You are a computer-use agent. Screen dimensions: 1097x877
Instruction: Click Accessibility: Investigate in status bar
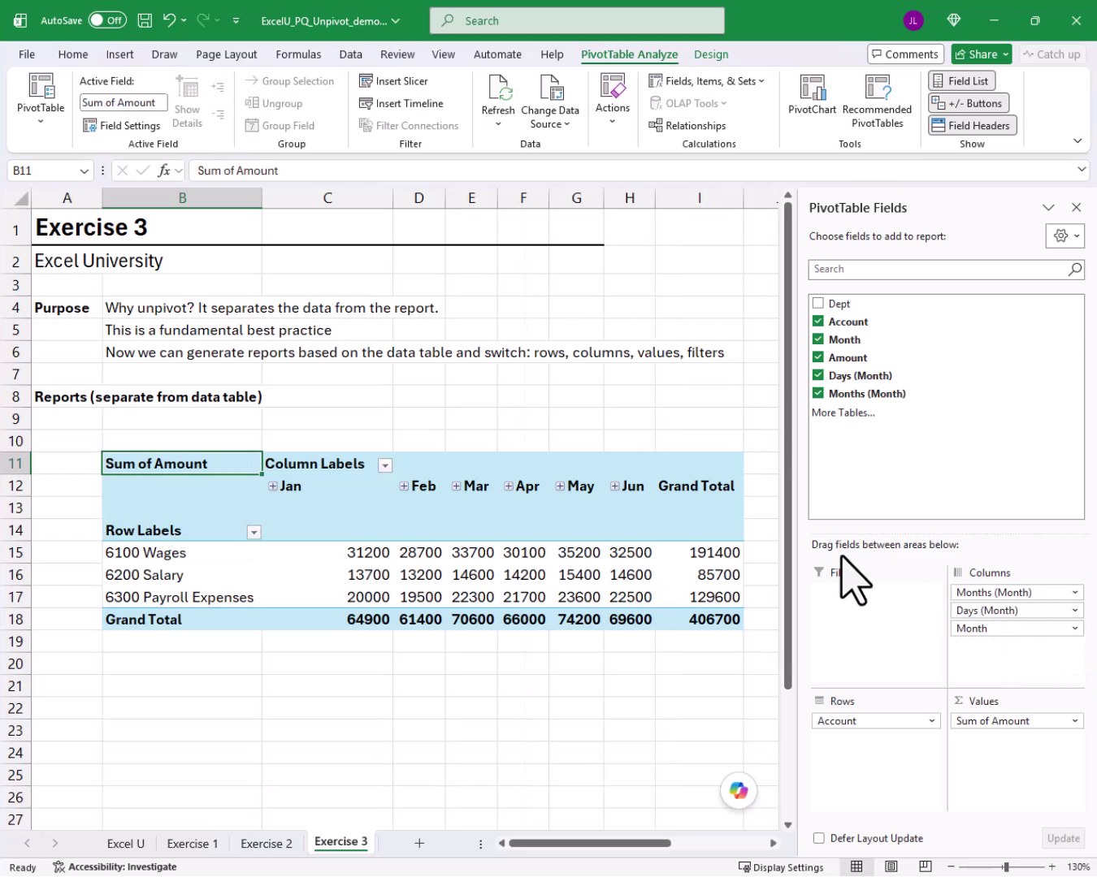[x=115, y=866]
